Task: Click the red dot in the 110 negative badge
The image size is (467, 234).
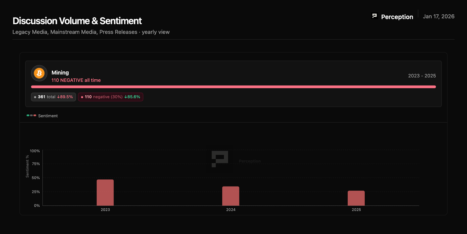Action: (x=82, y=97)
